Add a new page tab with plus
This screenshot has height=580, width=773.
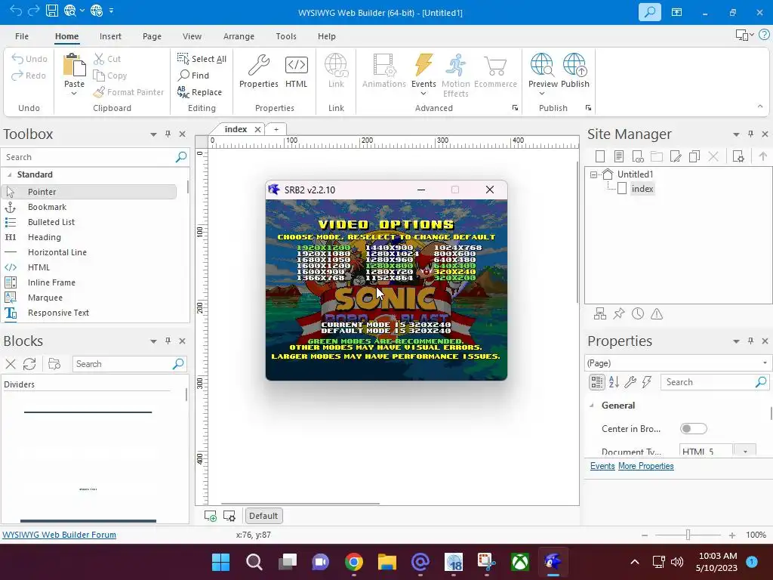[276, 129]
